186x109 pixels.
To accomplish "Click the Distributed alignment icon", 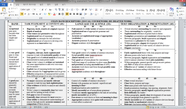I will click(81, 14).
